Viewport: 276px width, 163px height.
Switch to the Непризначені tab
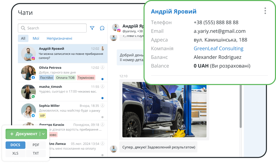[59, 38]
